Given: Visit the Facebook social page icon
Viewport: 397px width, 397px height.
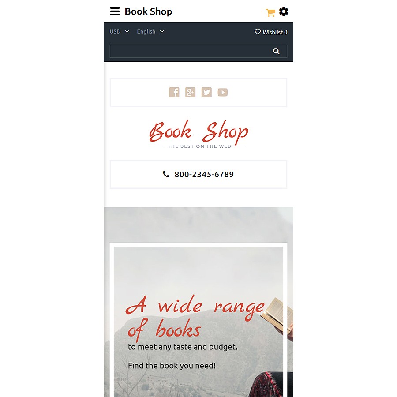Looking at the screenshot, I should 174,93.
